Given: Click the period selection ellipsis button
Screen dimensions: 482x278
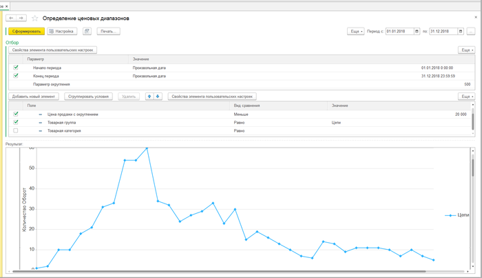Looking at the screenshot, I should pyautogui.click(x=471, y=31).
